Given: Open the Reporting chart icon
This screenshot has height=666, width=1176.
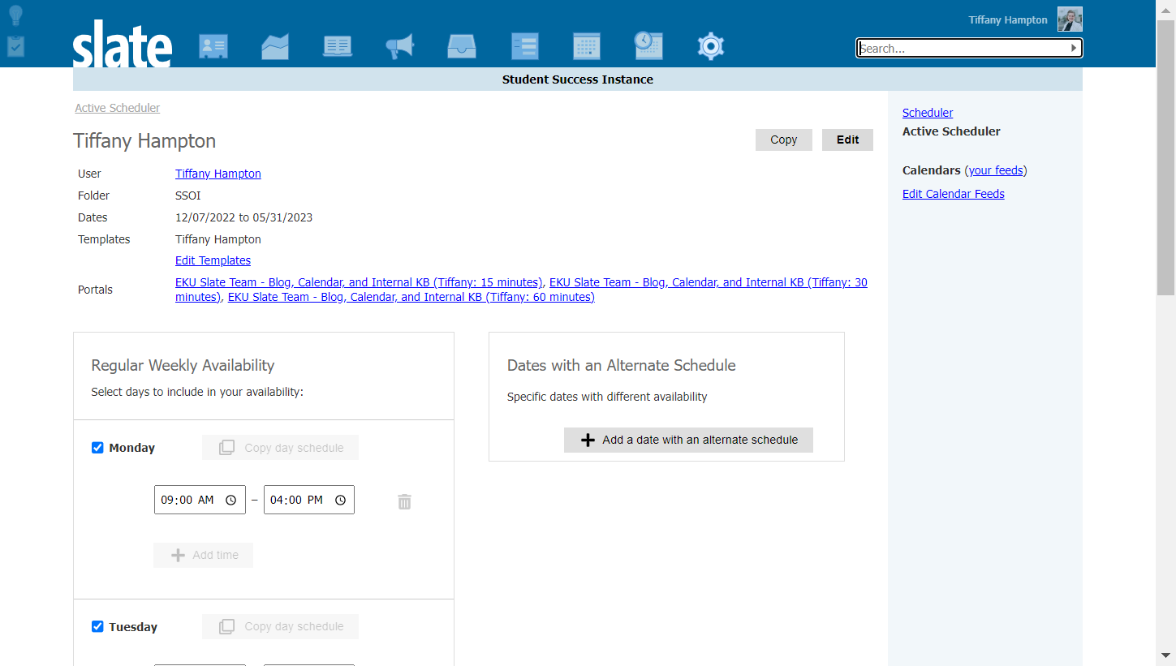Looking at the screenshot, I should click(275, 46).
